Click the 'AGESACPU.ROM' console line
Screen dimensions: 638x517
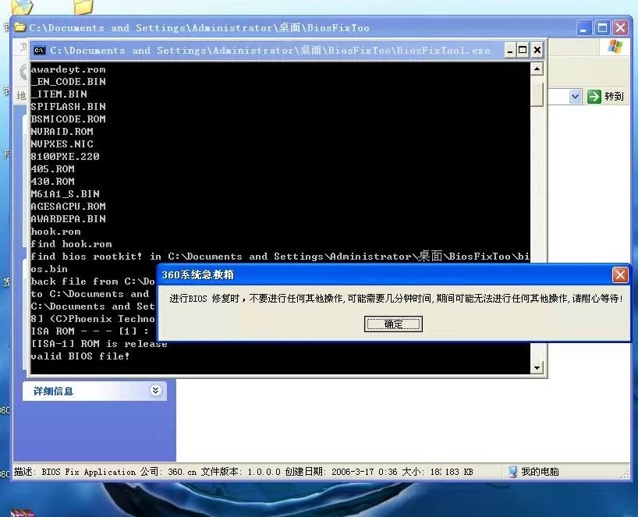point(69,206)
